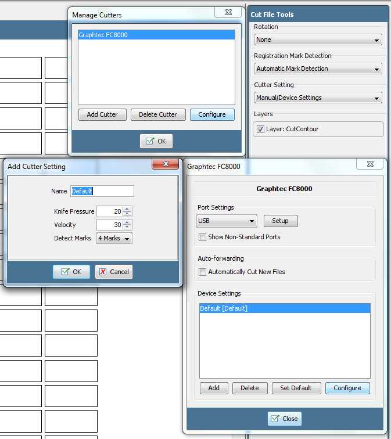Decrease Knife Pressure with down arrow
This screenshot has height=439, width=391.
click(x=127, y=214)
